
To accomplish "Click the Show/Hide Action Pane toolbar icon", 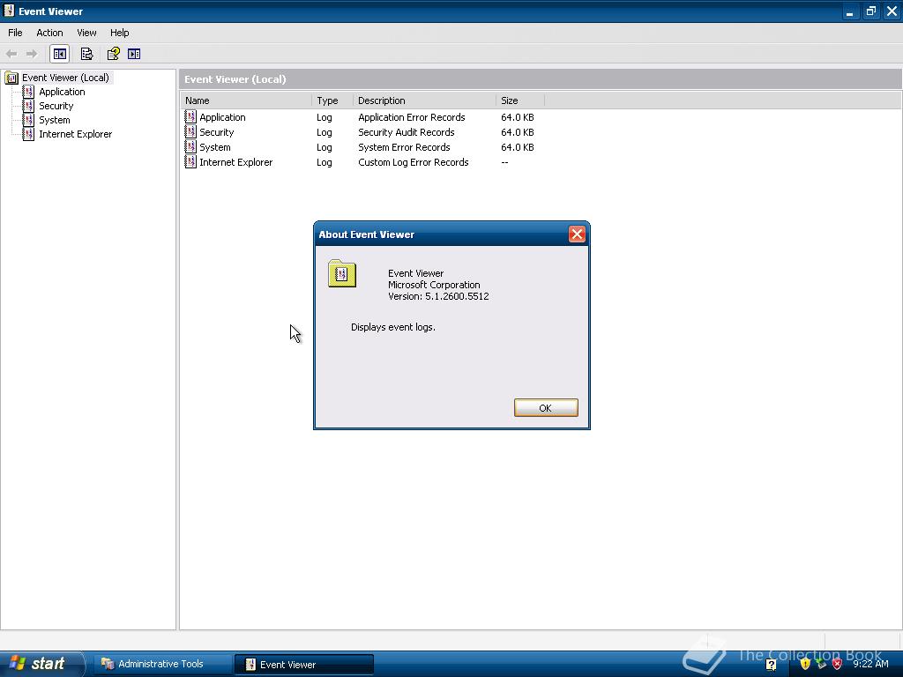I will click(x=134, y=54).
